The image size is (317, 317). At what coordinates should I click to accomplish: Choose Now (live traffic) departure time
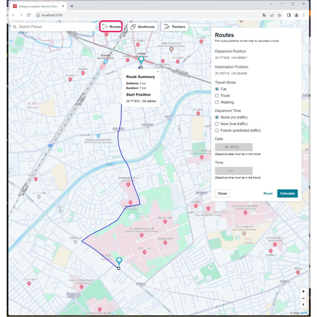point(217,124)
